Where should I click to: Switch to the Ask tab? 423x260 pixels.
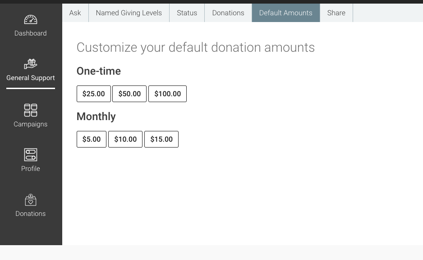pos(75,13)
